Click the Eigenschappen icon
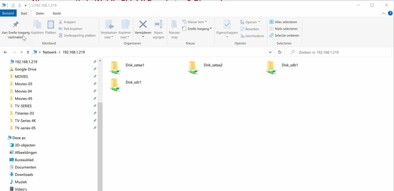The image size is (394, 191). (227, 25)
